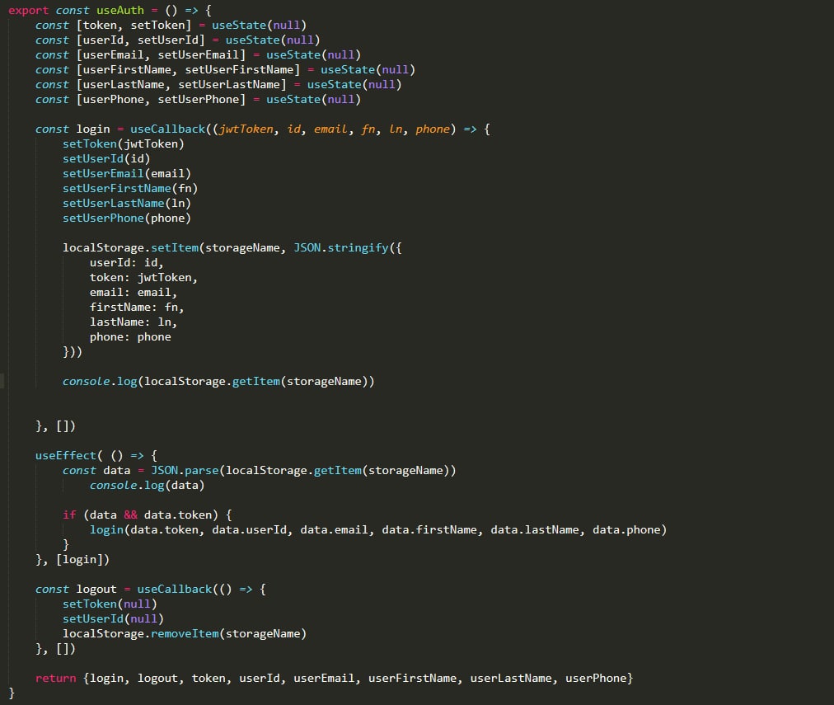
Task: Place cursor on "setUserEmail" in its useState declaration
Action: [199, 54]
